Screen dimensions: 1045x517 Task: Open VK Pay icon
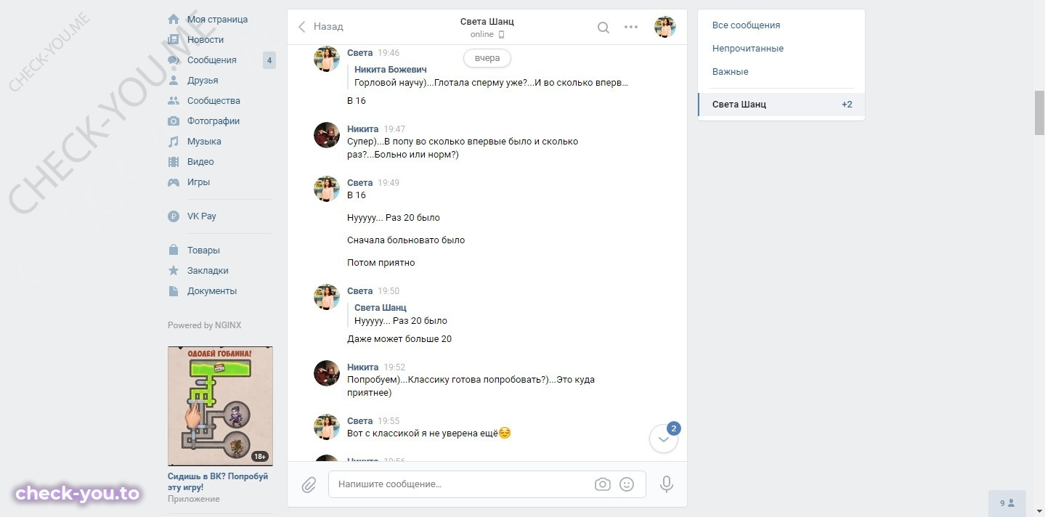[174, 216]
